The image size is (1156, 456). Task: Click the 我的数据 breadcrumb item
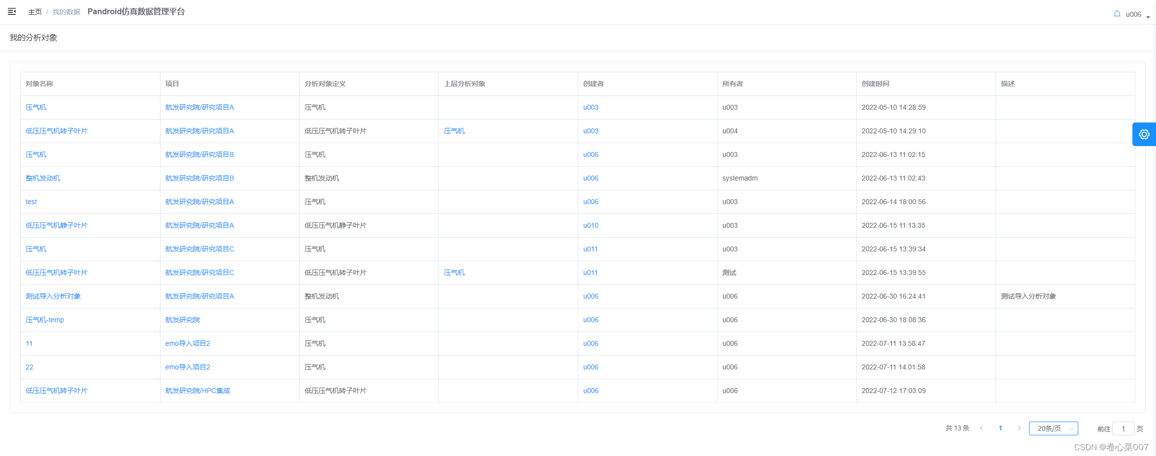[x=66, y=12]
